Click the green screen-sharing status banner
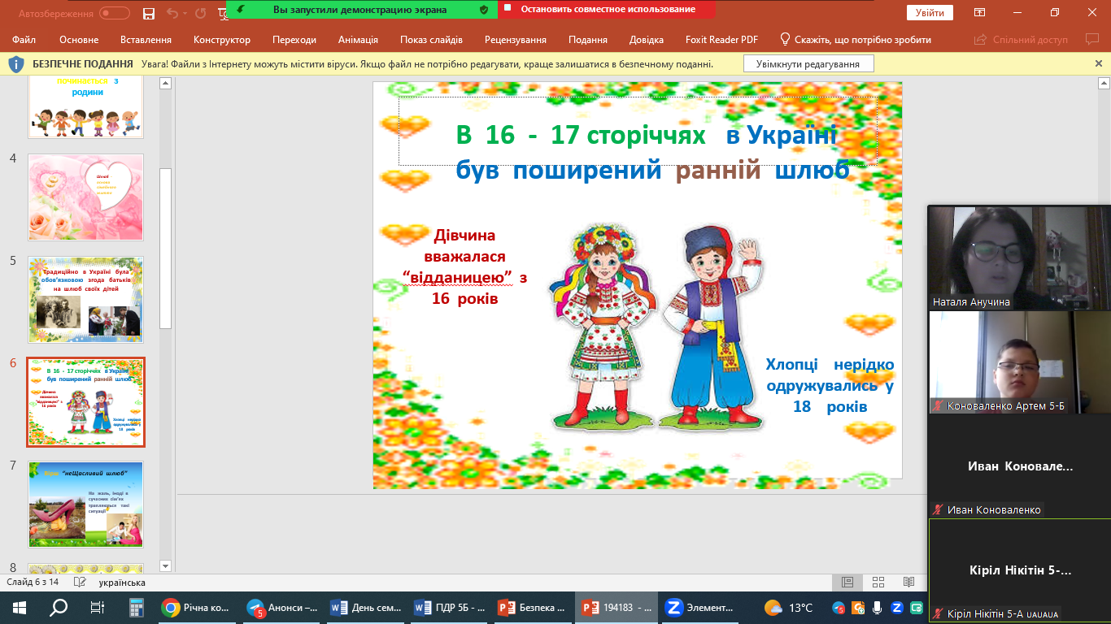 (x=361, y=10)
